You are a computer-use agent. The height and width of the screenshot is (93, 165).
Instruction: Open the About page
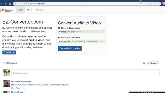tap(29, 10)
